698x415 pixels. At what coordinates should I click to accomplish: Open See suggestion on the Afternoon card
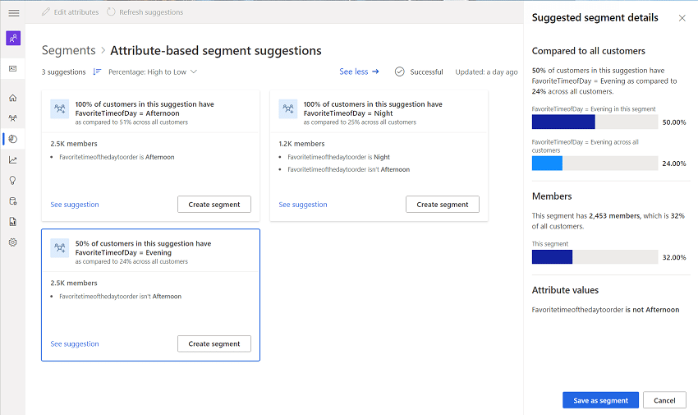pyautogui.click(x=75, y=205)
